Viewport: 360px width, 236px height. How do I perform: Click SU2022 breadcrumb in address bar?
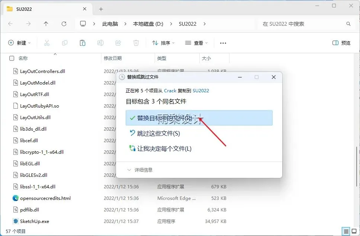point(187,24)
